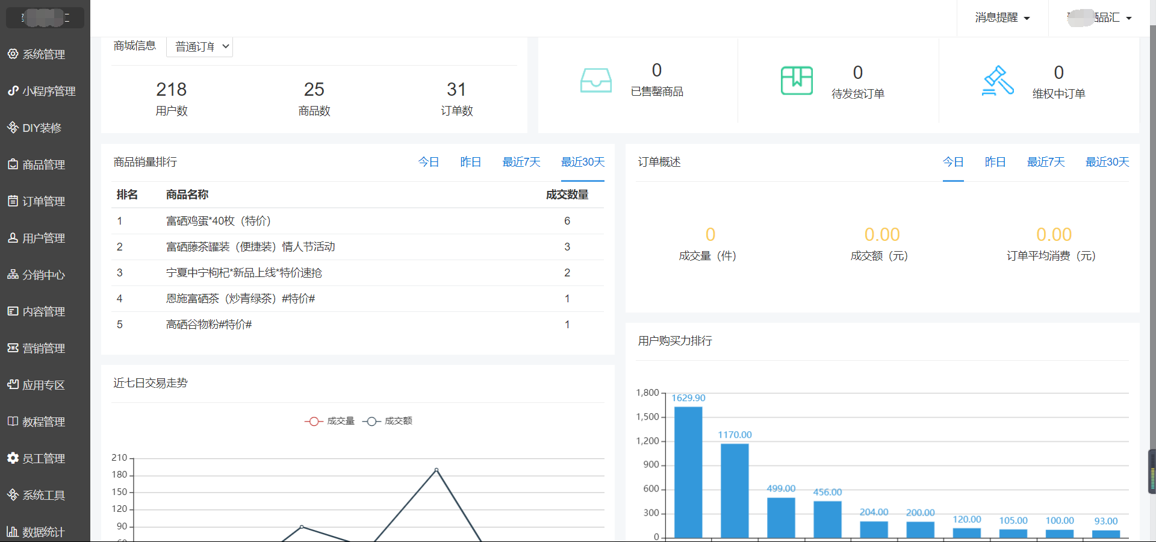Open 系统工具 menu in sidebar

pos(45,495)
